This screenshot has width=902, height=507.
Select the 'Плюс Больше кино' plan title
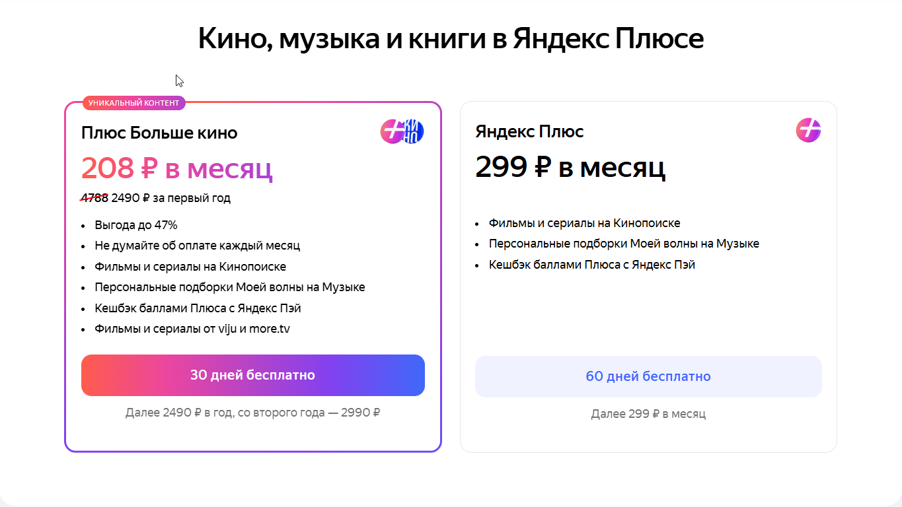159,133
